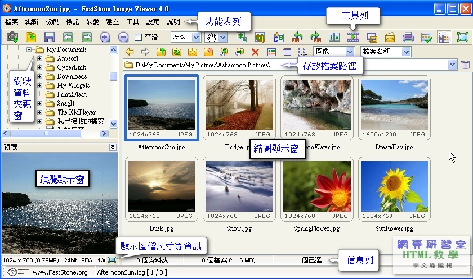Click the save floppy disk icon

50,37
